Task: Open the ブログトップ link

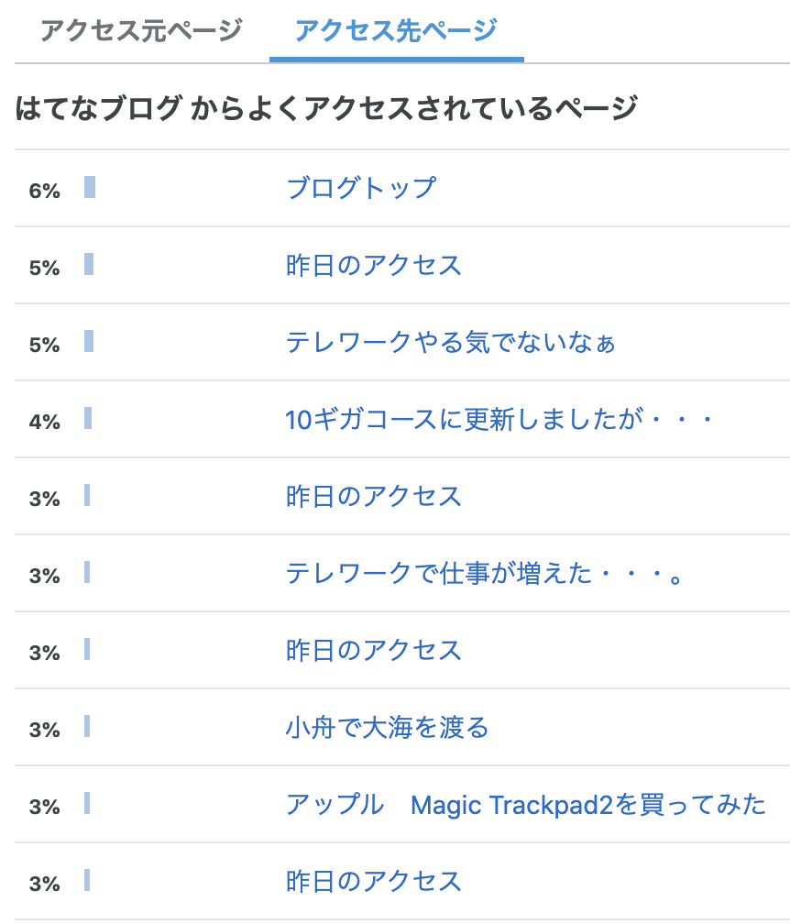Action: [x=361, y=188]
